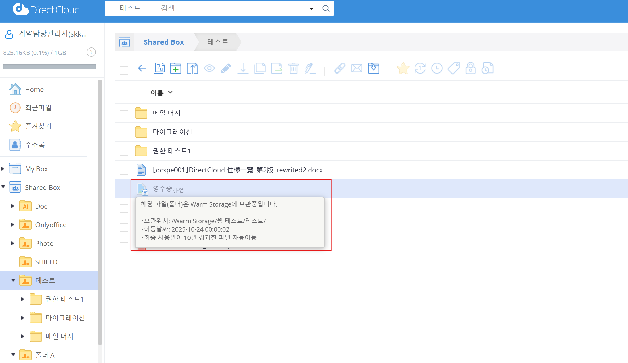The image size is (628, 363).
Task: Open 최근파일 in the sidebar menu
Action: [x=38, y=108]
